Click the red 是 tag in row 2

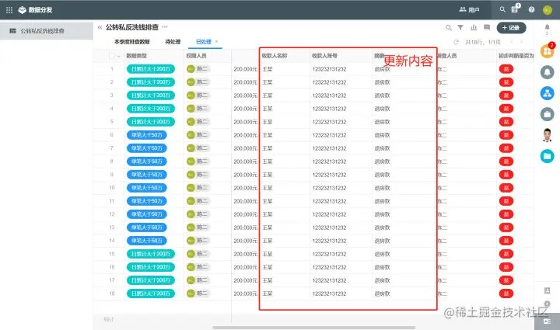point(506,82)
